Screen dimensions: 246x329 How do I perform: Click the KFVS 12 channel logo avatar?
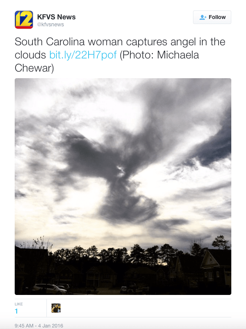point(24,20)
